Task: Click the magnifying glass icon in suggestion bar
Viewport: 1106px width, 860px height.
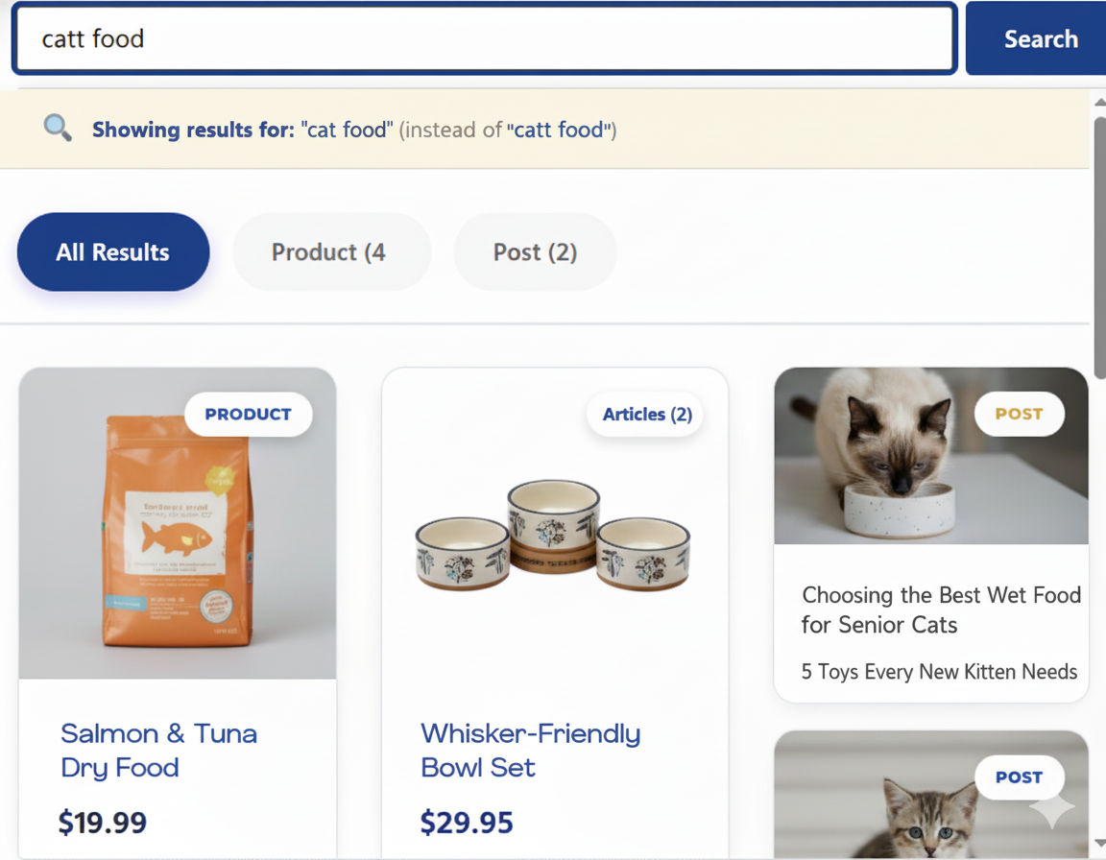Action: click(x=59, y=128)
